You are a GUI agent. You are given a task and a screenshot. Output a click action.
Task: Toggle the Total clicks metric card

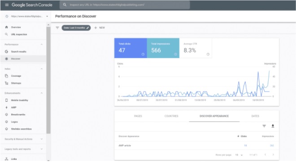coord(131,48)
